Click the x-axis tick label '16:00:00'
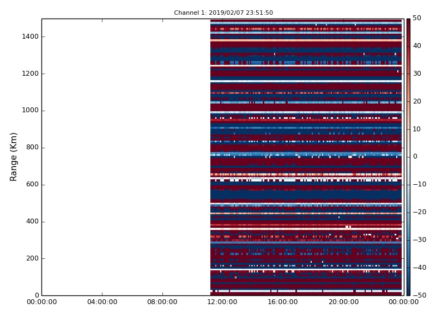Screen dimensions: 436x327 pos(283,302)
